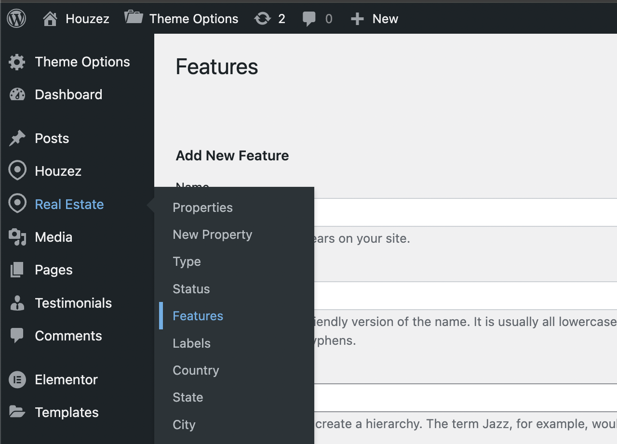Screen dimensions: 617x444
Task: Select Type in the Real Estate submenu
Action: 187,262
